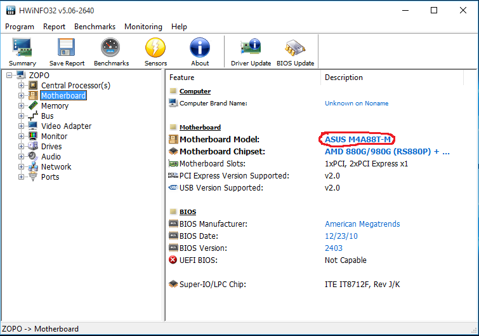479x336 pixels.
Task: Launch BIOS Update from toolbar
Action: click(x=295, y=48)
